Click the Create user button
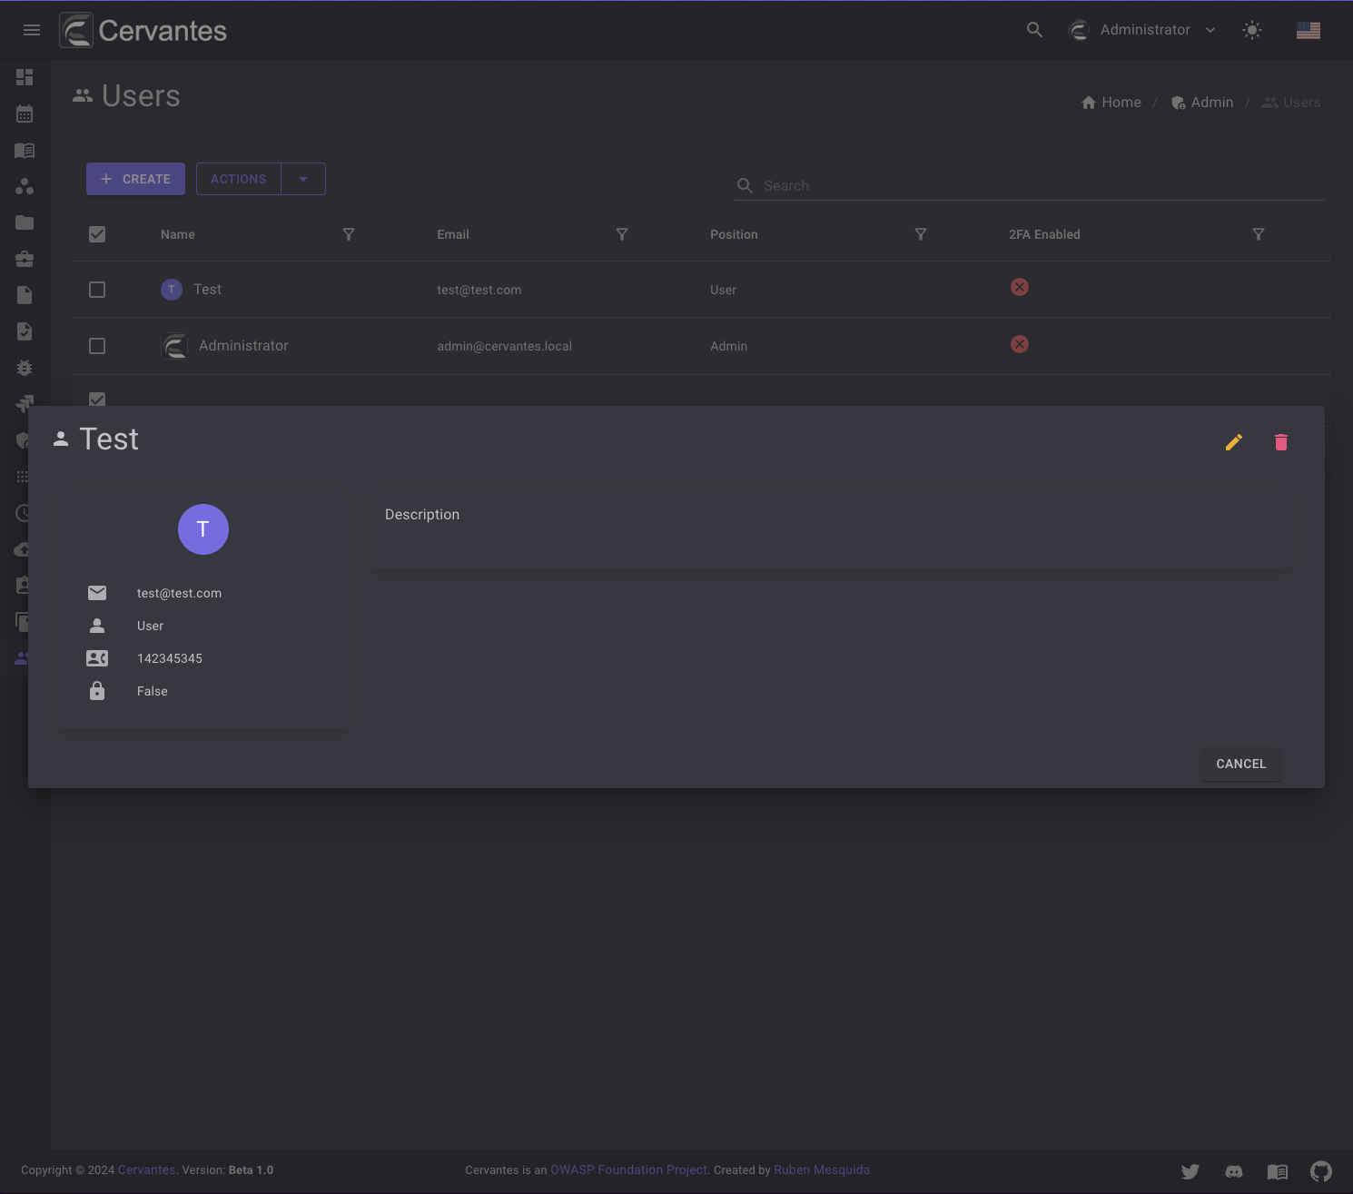This screenshot has width=1353, height=1194. (x=135, y=179)
